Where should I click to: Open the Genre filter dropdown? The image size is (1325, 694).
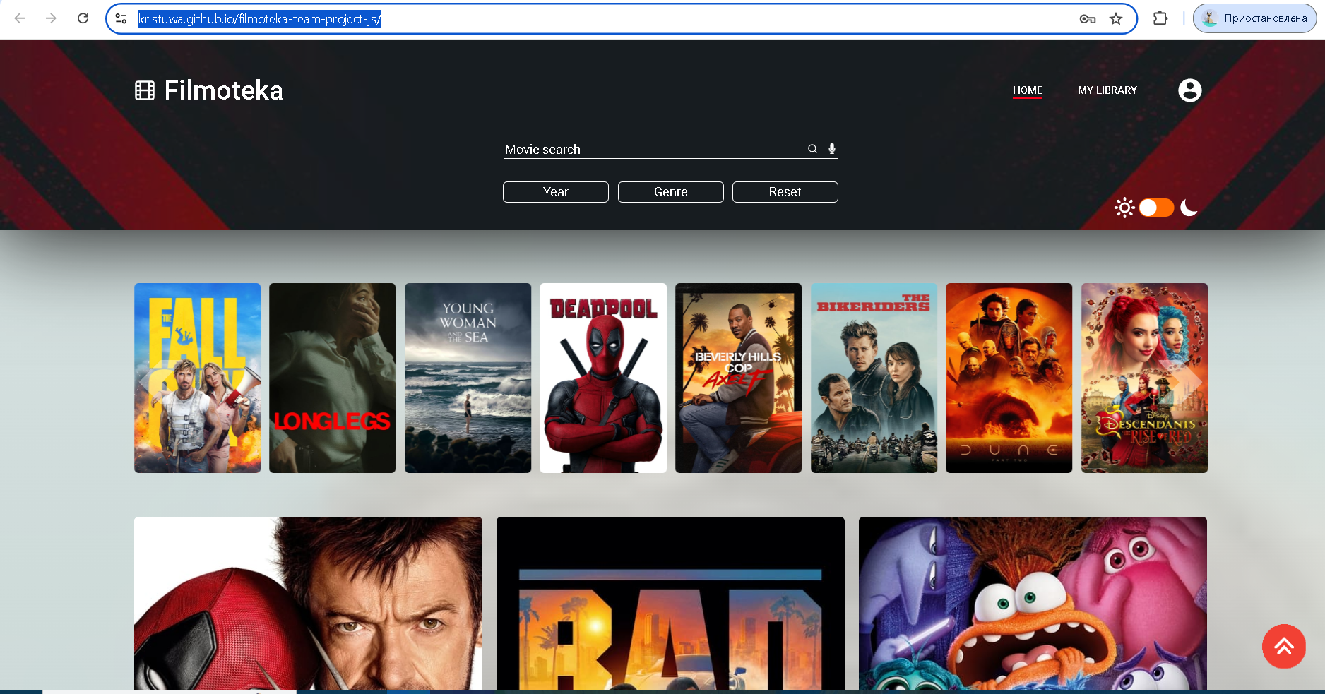(x=671, y=192)
